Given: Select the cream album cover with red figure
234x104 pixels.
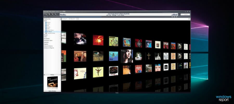Looking at the screenshot, I should point(80,74).
